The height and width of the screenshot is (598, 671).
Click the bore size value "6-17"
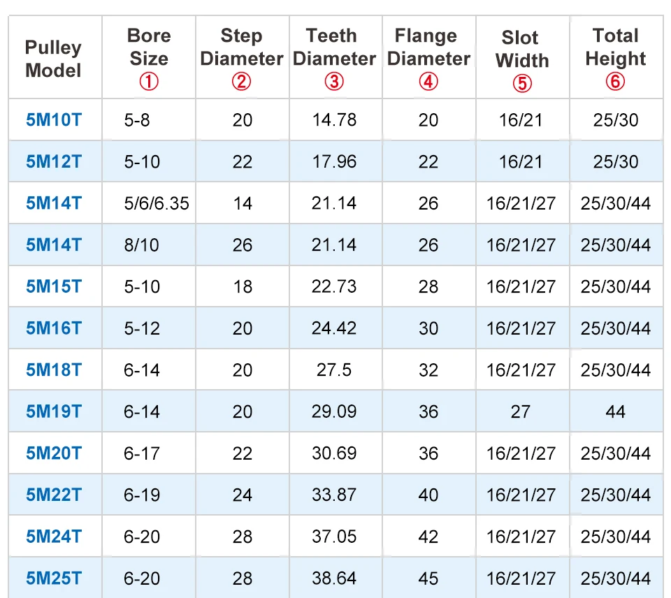tap(142, 454)
